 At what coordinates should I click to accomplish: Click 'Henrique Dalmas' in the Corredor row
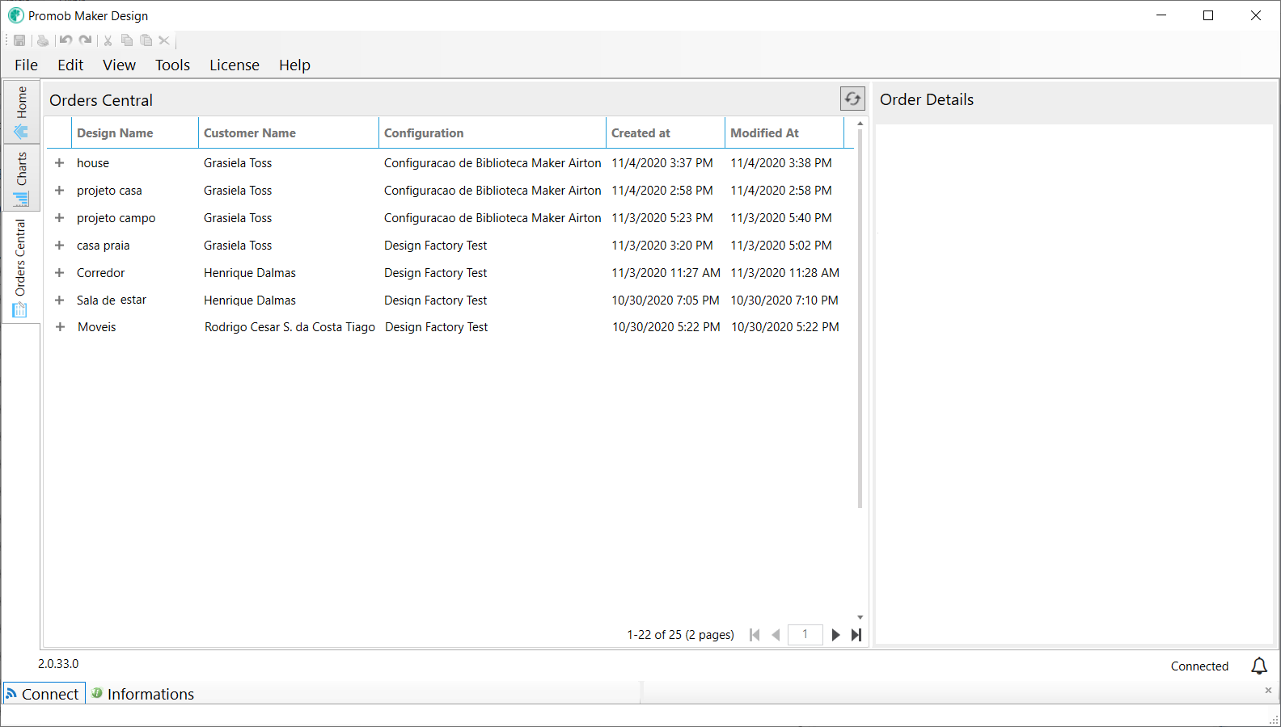click(x=250, y=273)
